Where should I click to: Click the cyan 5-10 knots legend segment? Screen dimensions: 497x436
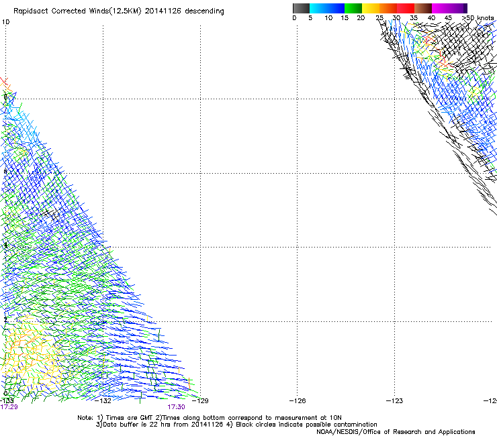318,8
